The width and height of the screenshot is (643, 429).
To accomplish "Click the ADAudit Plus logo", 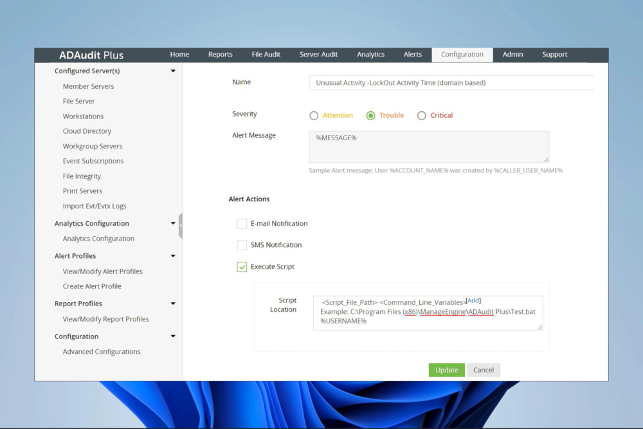I will (91, 55).
